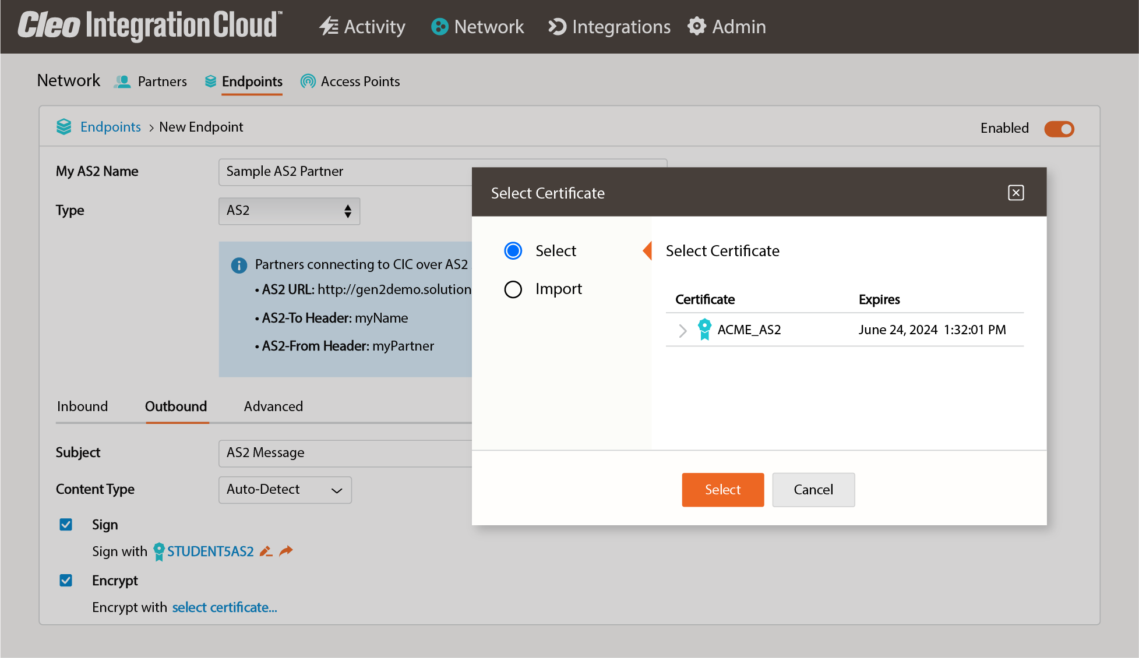The image size is (1139, 658).
Task: Follow the select certificate link under Encrypt
Action: (224, 607)
